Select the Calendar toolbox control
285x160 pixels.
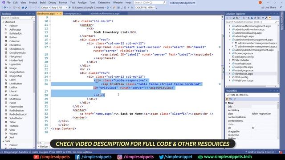click(x=14, y=41)
